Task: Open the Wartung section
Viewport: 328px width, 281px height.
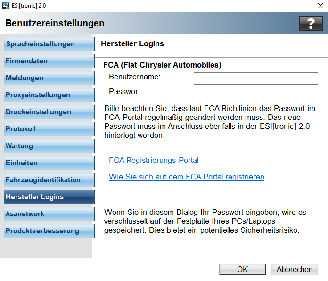Action: pos(49,146)
